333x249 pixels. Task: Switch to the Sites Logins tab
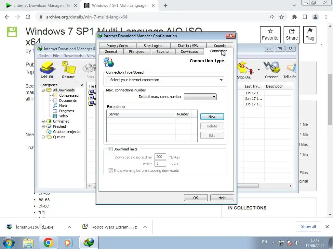[153, 45]
